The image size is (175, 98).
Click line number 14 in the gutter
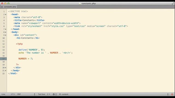[x=4, y=50]
